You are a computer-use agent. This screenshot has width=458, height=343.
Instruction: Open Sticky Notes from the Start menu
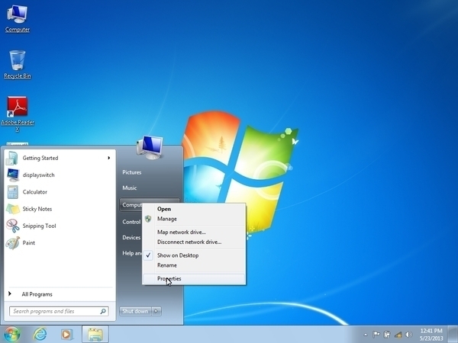[x=37, y=209]
